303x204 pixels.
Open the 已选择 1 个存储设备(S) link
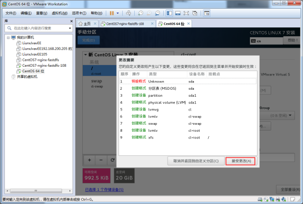(x=104, y=190)
